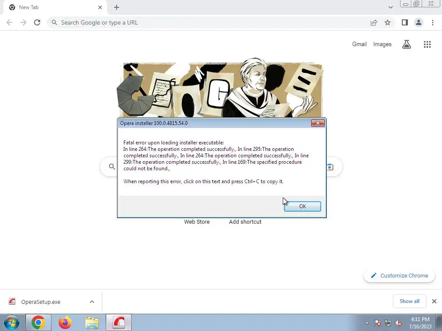Close the downloads bar

click(434, 301)
